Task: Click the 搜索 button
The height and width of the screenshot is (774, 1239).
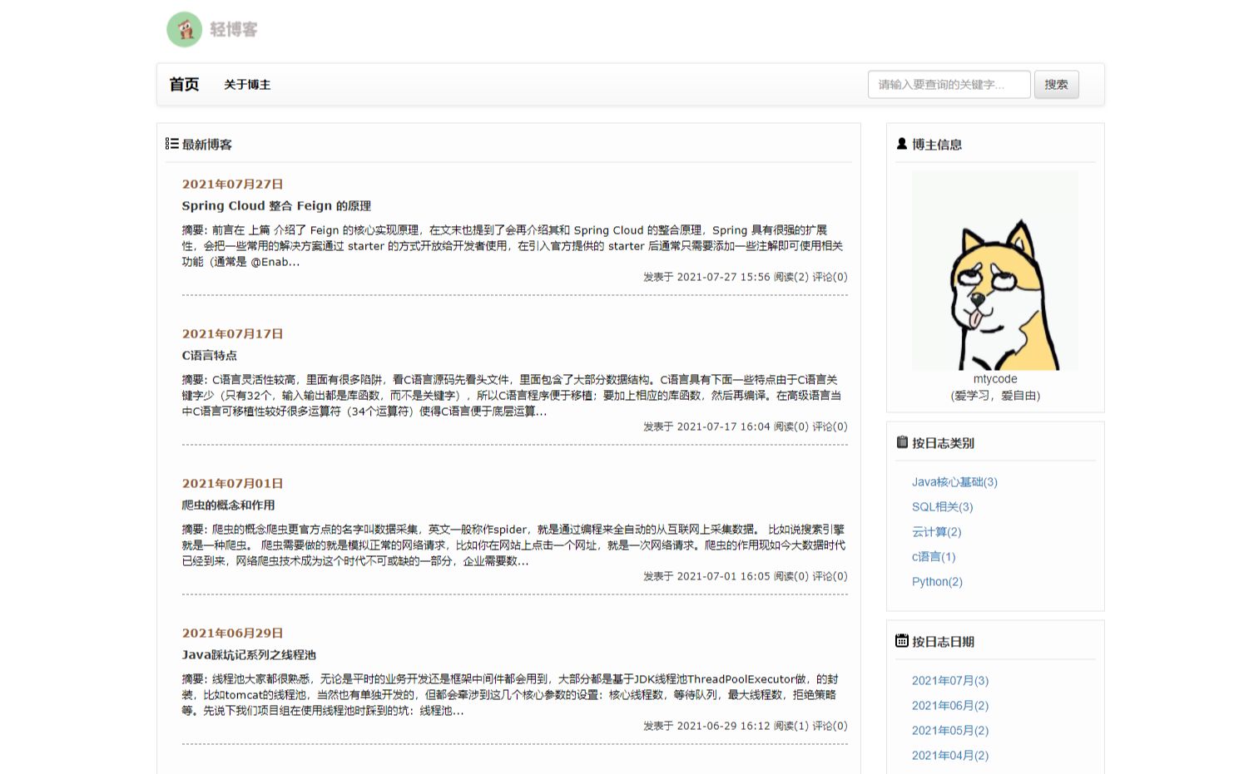Action: tap(1056, 84)
